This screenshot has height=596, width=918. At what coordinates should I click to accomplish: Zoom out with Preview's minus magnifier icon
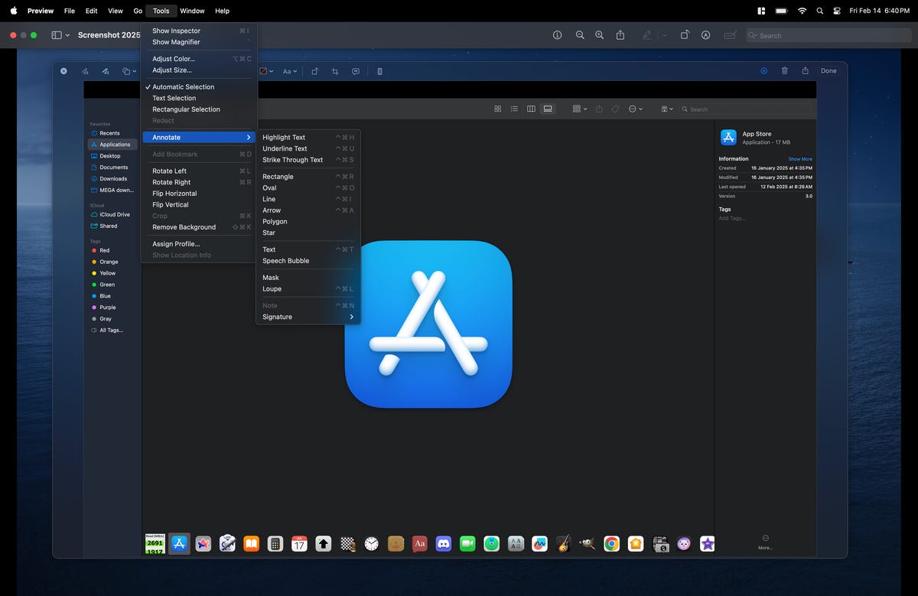pos(580,35)
